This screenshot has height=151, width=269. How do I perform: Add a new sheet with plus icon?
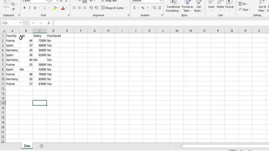pos(42,146)
